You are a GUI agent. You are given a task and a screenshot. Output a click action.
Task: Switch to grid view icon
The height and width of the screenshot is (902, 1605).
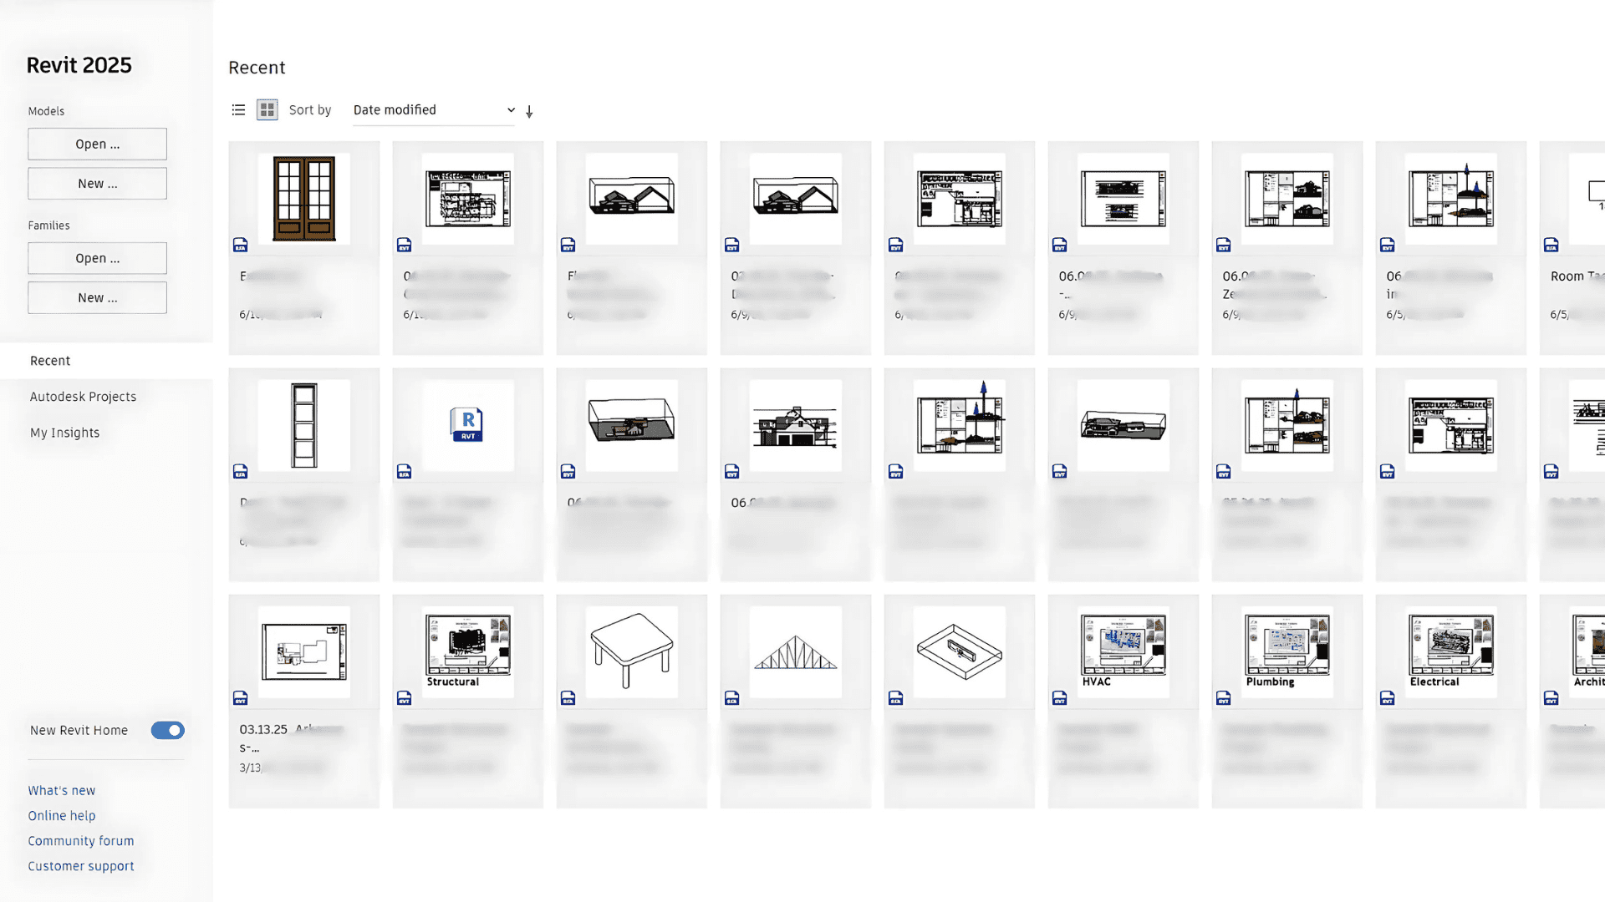[267, 109]
